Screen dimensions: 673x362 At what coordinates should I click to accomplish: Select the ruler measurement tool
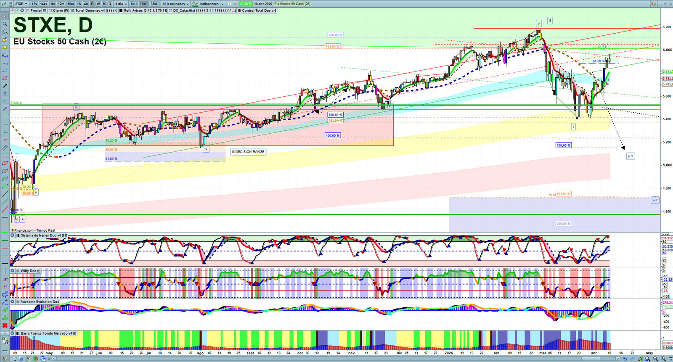[x=5, y=148]
